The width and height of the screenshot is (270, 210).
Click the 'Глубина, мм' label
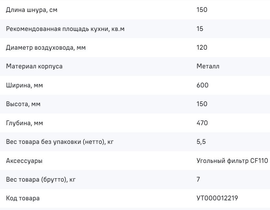[24, 123]
